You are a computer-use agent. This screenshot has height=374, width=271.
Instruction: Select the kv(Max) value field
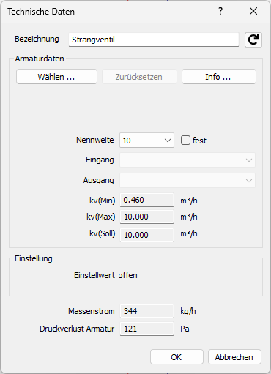tap(146, 217)
